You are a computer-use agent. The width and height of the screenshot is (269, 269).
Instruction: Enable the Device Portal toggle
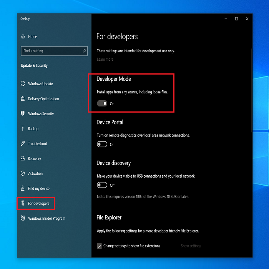102,144
